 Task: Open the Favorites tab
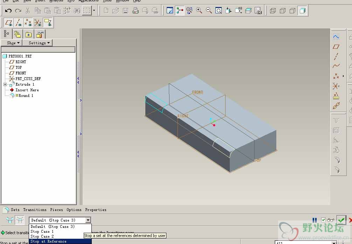click(28, 34)
